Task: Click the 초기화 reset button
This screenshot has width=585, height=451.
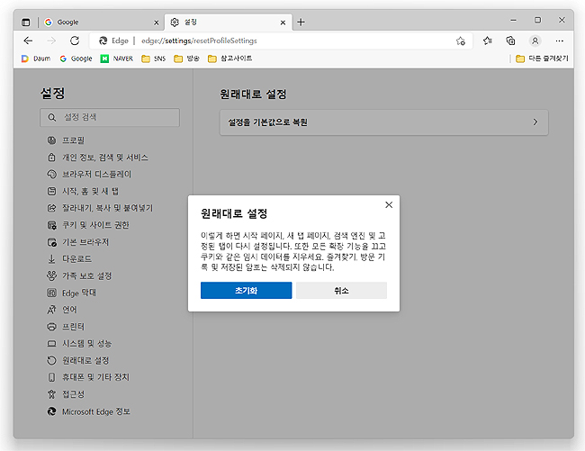Action: point(246,290)
